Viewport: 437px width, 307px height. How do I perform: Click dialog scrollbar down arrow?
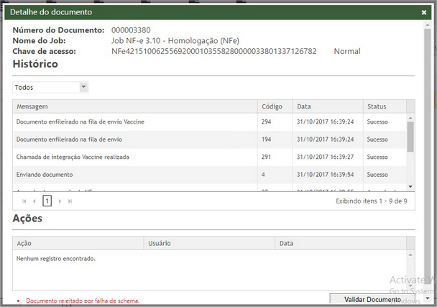427,298
